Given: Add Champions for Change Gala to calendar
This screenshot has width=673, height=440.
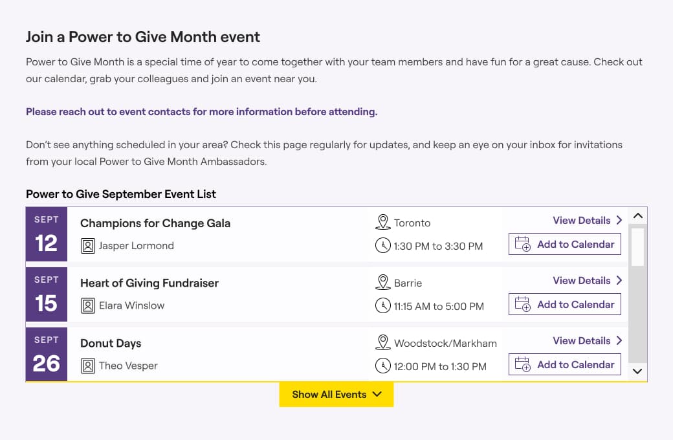Looking at the screenshot, I should (x=565, y=244).
